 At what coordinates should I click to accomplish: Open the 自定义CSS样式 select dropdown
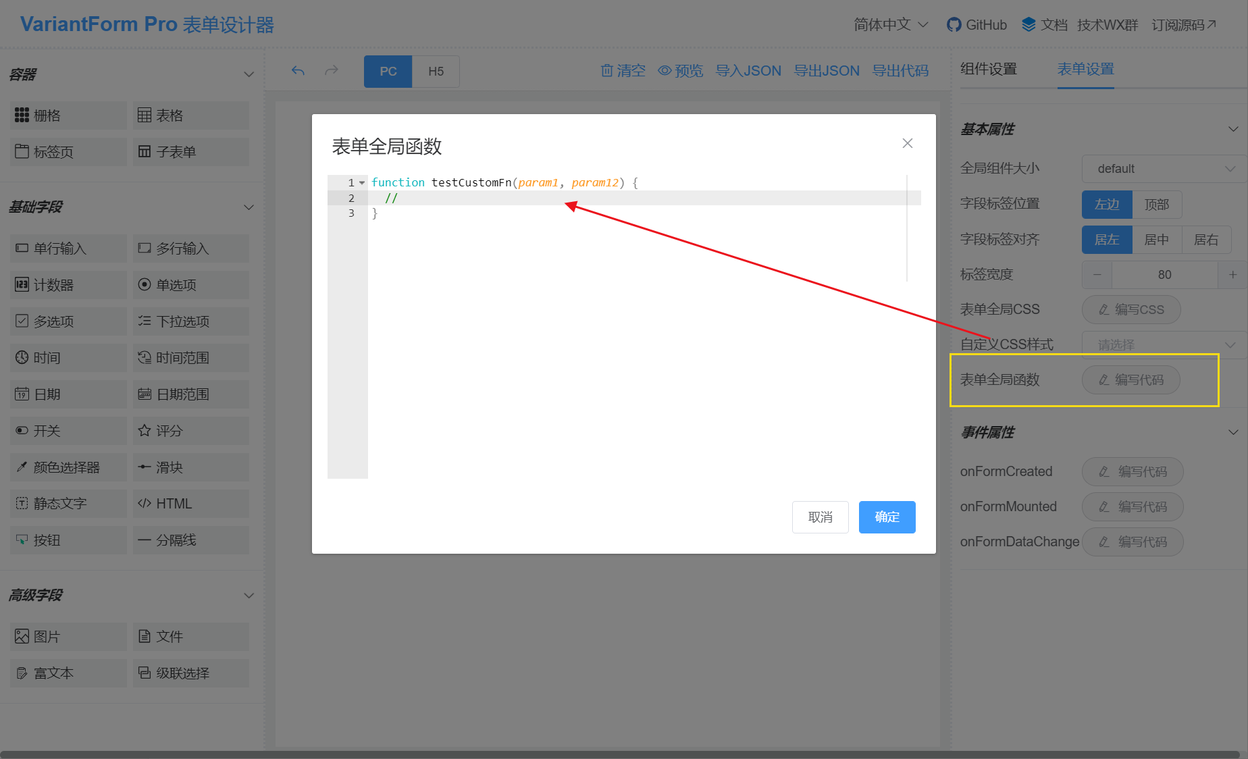point(1164,345)
